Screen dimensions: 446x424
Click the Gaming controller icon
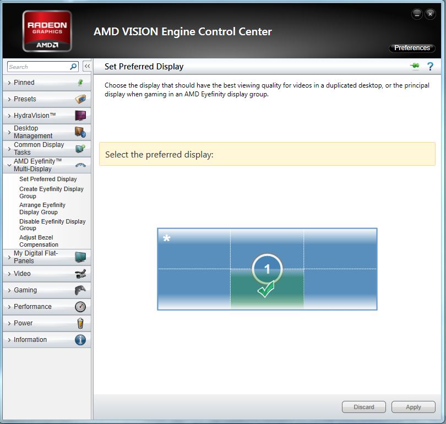[80, 290]
